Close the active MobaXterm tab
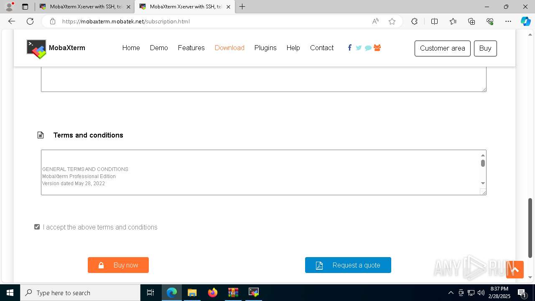The width and height of the screenshot is (535, 301). point(228,7)
